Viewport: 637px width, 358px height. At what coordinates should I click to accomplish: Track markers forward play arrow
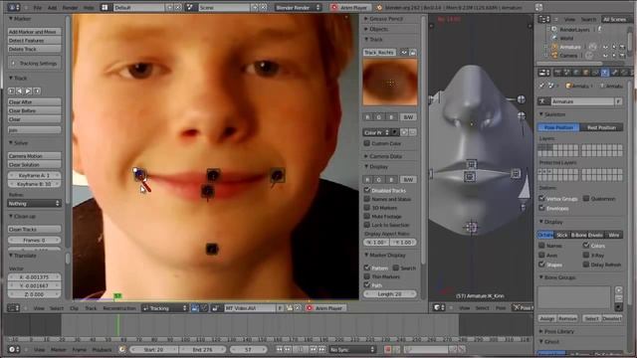(x=29, y=90)
